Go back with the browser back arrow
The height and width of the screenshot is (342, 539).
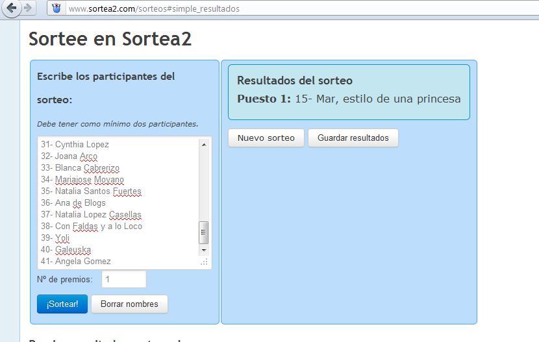11,8
